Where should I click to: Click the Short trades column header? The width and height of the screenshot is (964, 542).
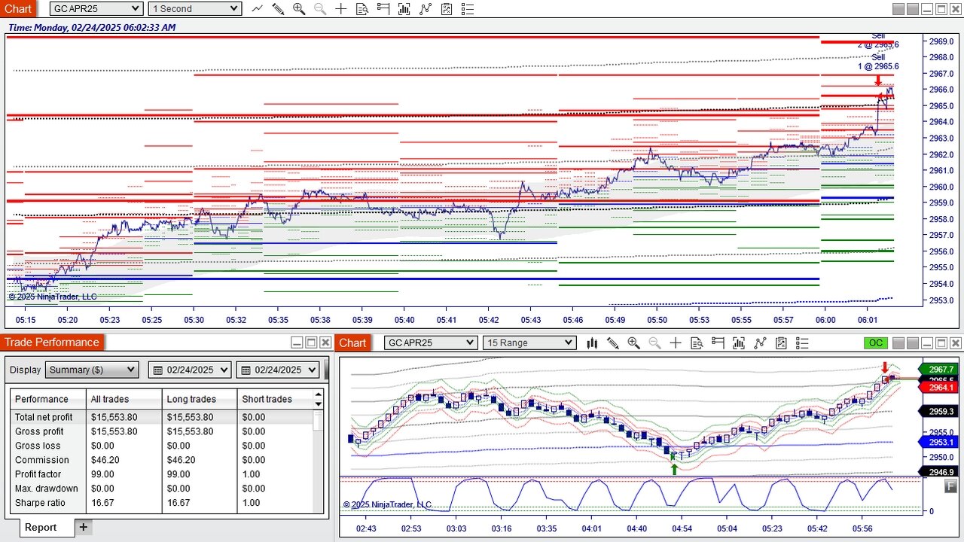pyautogui.click(x=275, y=399)
